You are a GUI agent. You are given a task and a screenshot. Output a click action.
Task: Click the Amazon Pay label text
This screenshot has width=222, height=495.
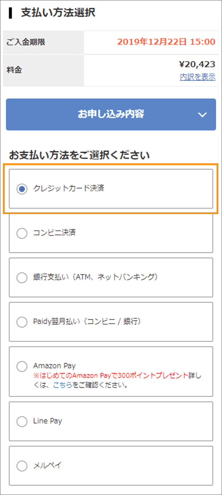point(54,366)
